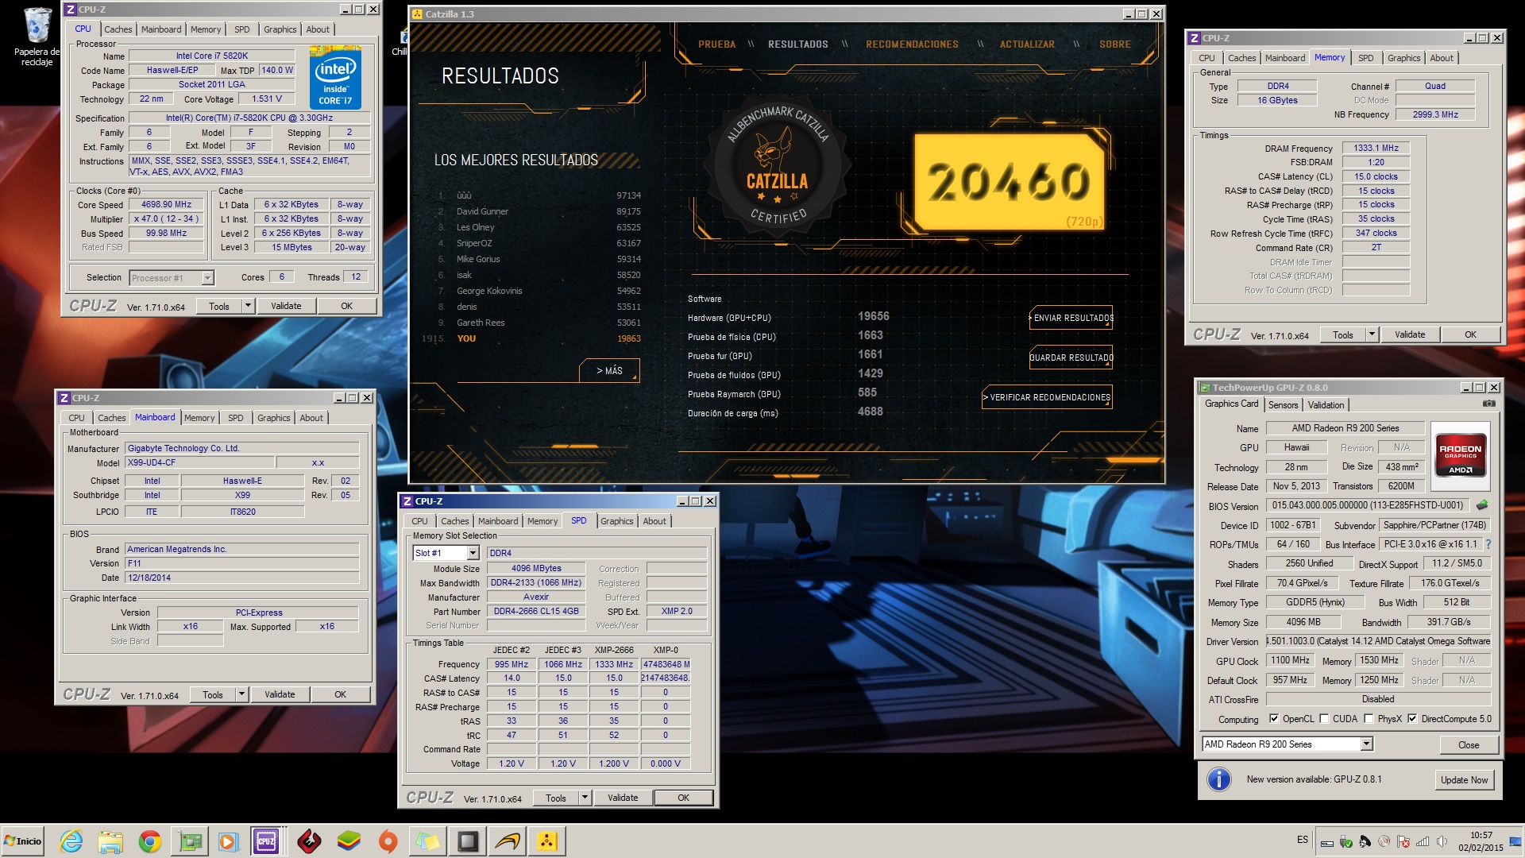Image resolution: width=1525 pixels, height=858 pixels.
Task: Open the network signal tray icon
Action: (x=1423, y=841)
